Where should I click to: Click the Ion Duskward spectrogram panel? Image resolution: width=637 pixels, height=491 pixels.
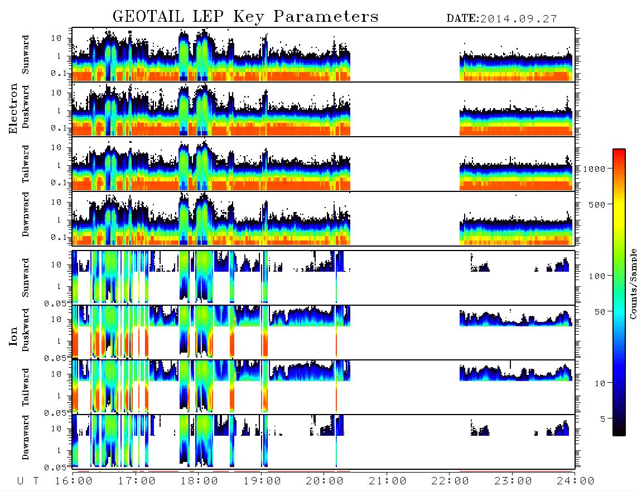[x=324, y=332]
